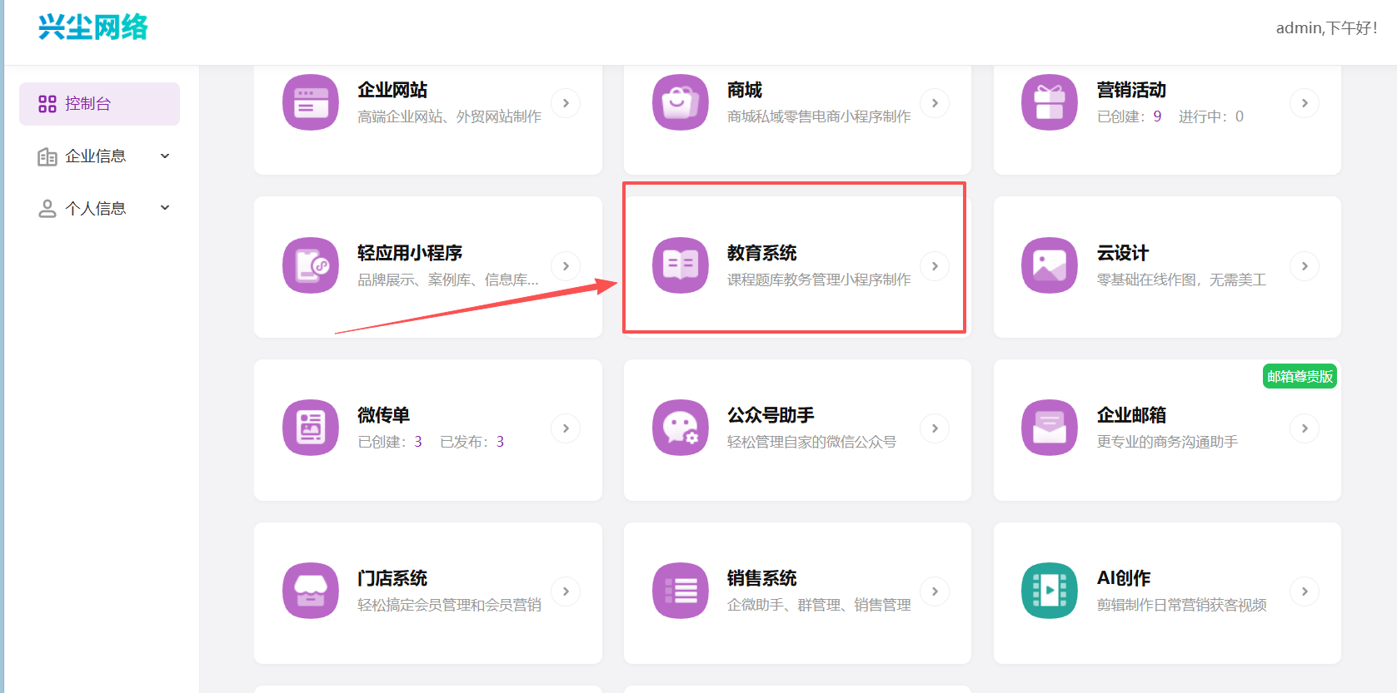Open the 轻应用小程序 icon

tap(311, 266)
